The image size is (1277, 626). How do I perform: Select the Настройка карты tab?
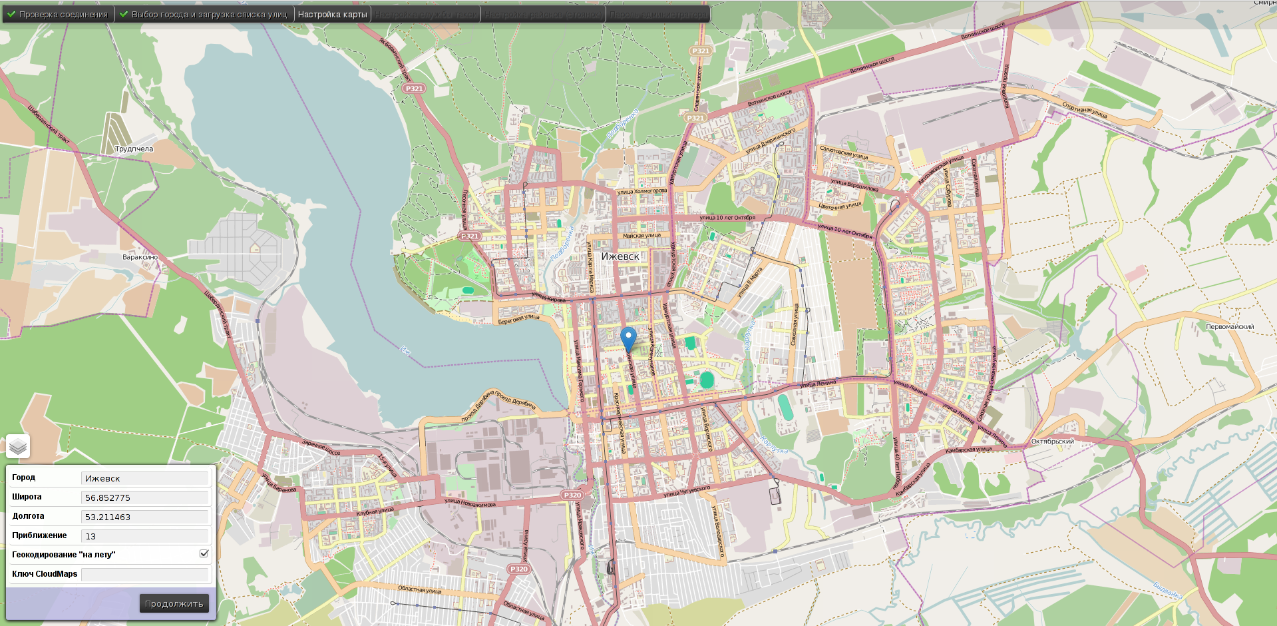[332, 14]
